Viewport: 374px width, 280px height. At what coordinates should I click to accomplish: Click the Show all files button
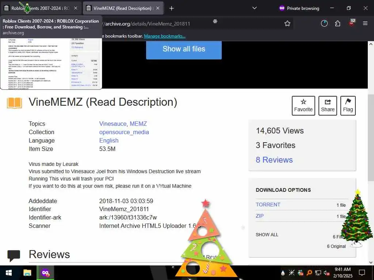click(x=184, y=49)
